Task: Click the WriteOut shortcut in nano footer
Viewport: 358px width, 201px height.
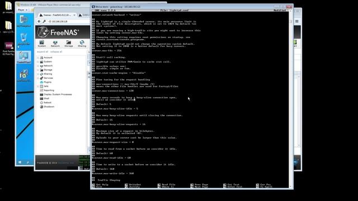Action: [x=133, y=185]
